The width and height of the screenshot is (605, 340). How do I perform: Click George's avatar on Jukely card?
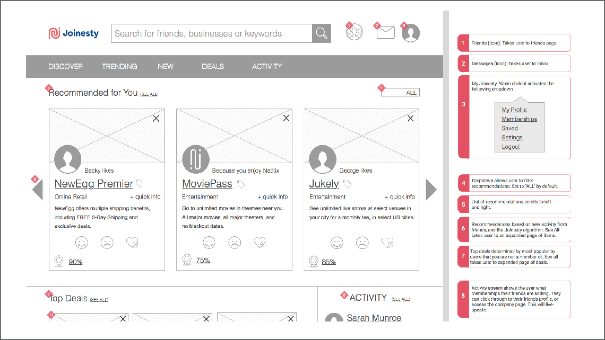click(x=323, y=159)
